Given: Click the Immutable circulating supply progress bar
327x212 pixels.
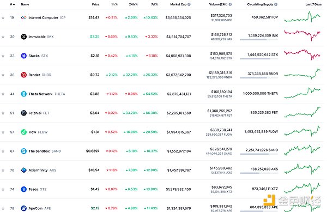Looking at the screenshot, I should pyautogui.click(x=259, y=40).
